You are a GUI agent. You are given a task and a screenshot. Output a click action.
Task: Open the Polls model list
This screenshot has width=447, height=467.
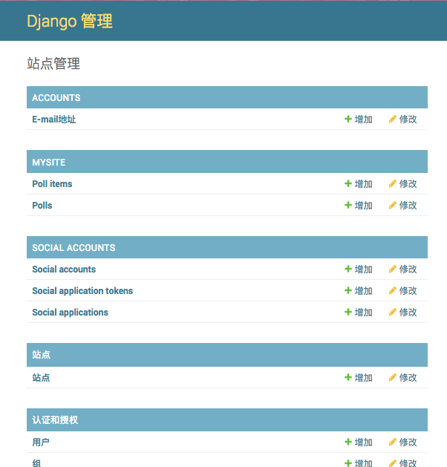(42, 205)
